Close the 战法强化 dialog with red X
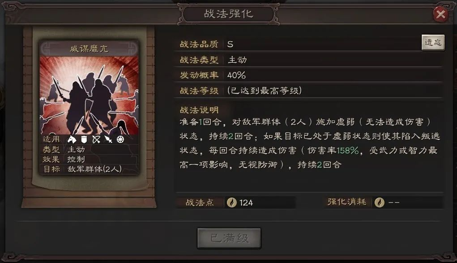 point(440,14)
